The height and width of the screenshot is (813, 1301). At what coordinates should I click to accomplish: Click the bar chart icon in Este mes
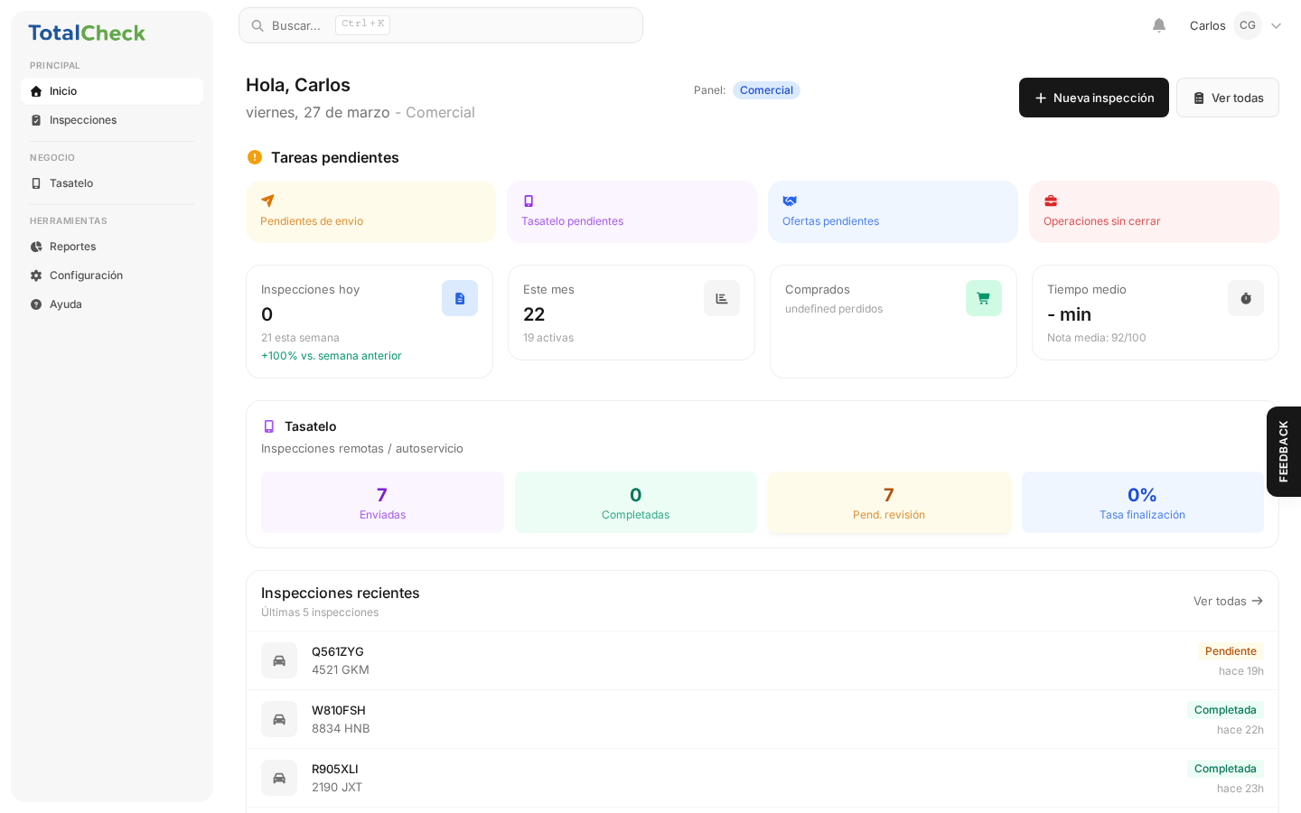click(x=722, y=298)
